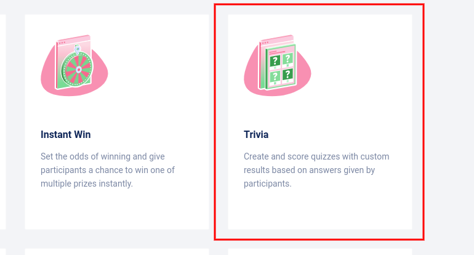Click the partially visible card below Instant Win
The width and height of the screenshot is (474, 255).
[117, 251]
